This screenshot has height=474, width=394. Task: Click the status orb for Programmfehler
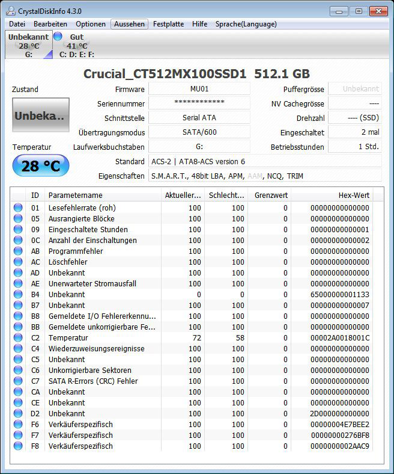18,251
